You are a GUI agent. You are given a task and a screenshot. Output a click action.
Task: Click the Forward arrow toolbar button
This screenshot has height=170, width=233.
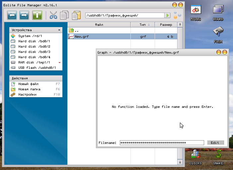24,15
